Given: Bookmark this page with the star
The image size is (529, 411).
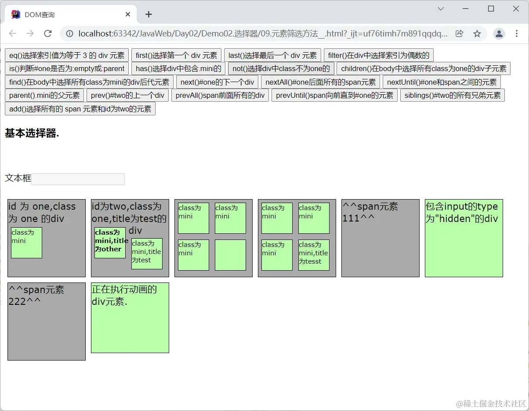Looking at the screenshot, I should pyautogui.click(x=477, y=34).
